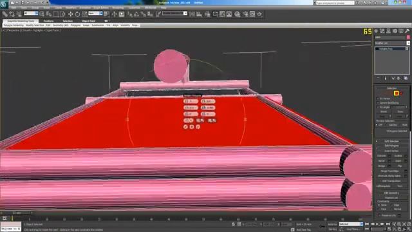This screenshot has width=412, height=232.
Task: Collapse the Edit Geometry rollout
Action: click(x=391, y=193)
